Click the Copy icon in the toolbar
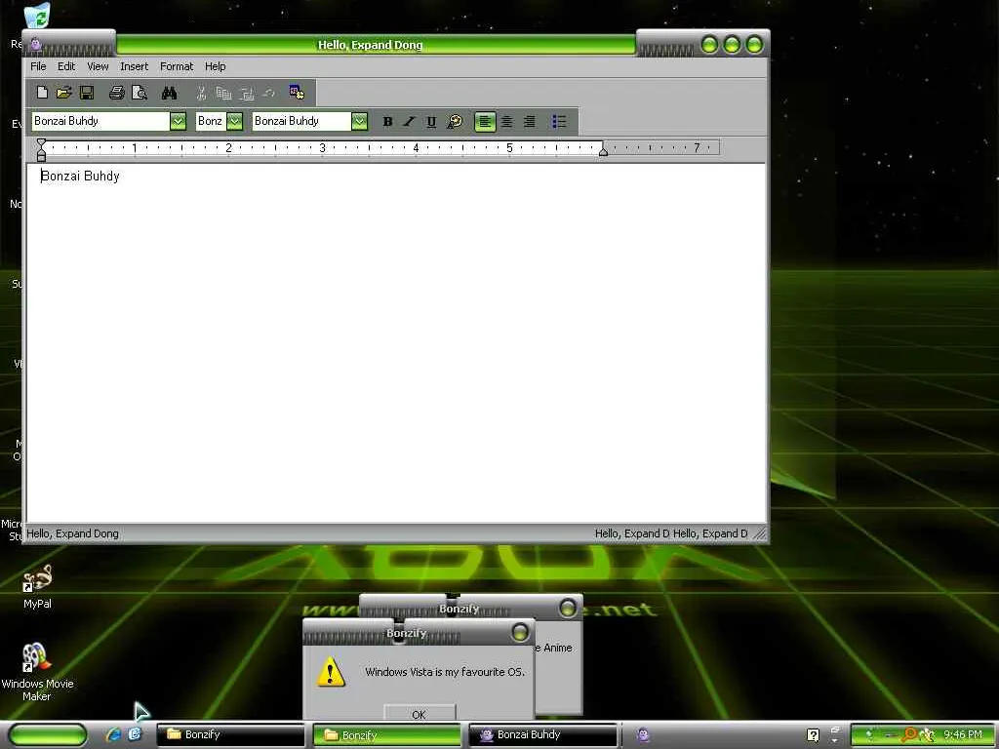Viewport: 999px width, 749px height. pyautogui.click(x=223, y=93)
